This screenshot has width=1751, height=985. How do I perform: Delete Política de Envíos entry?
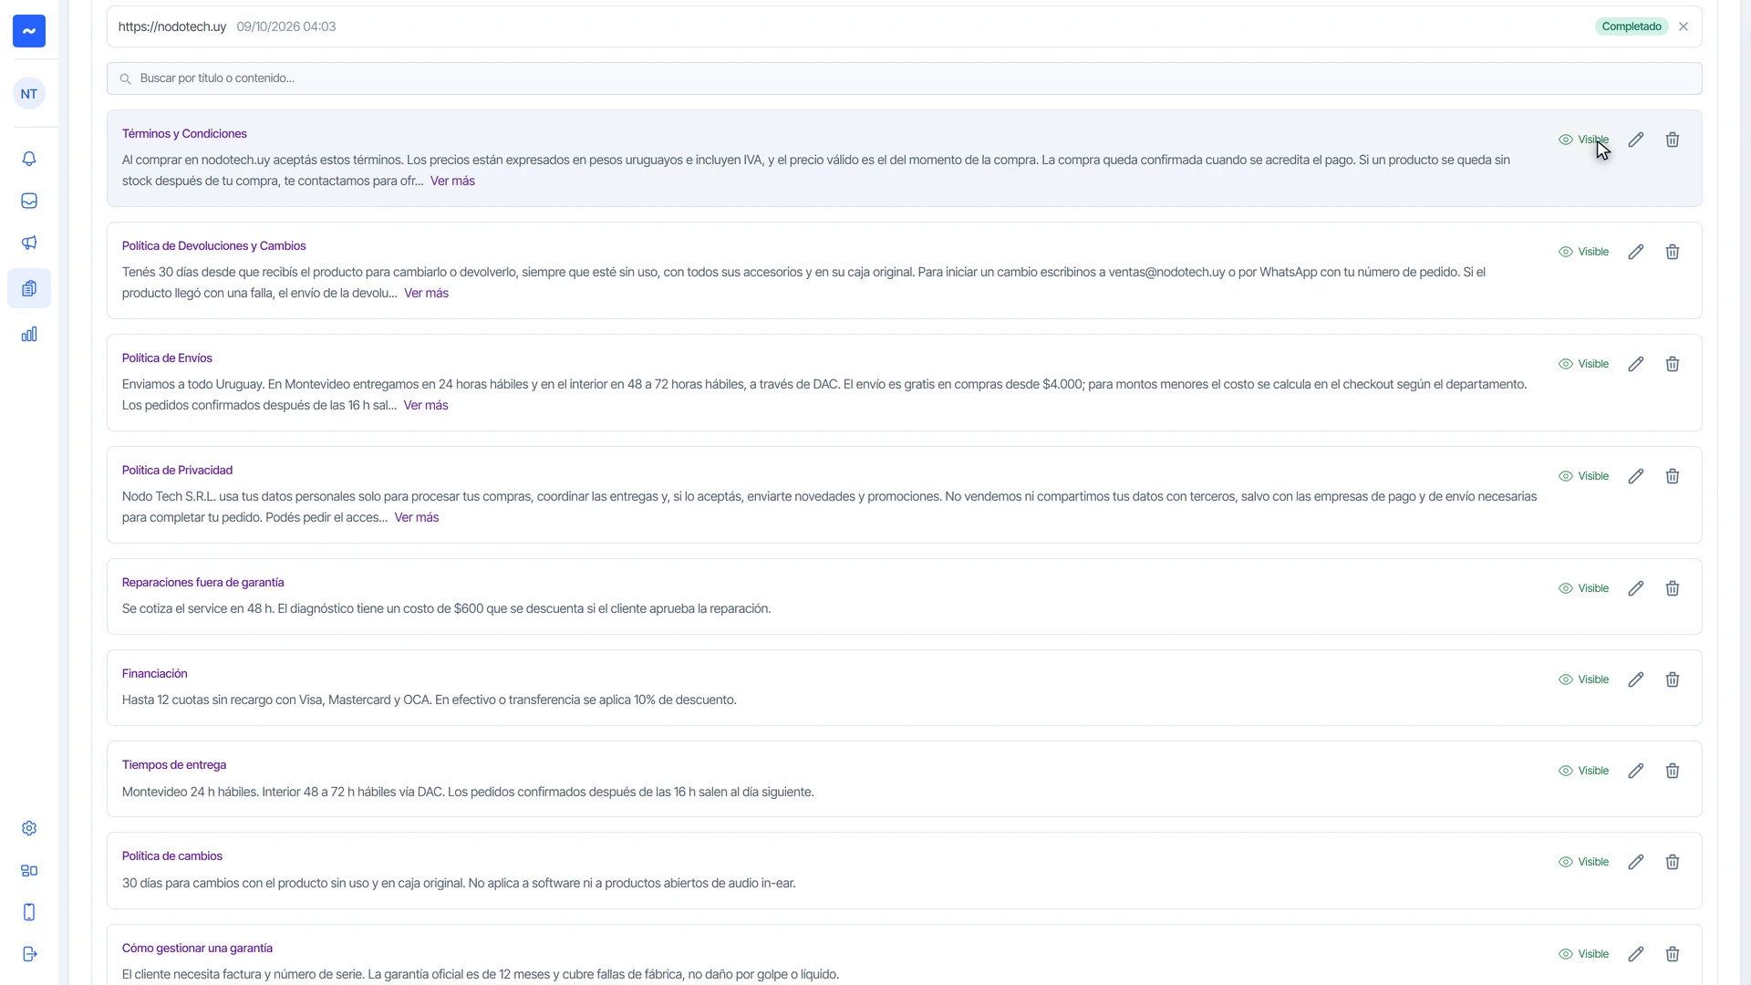pos(1673,364)
